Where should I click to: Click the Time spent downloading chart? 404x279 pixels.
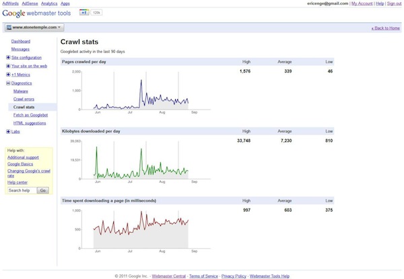pos(141,230)
